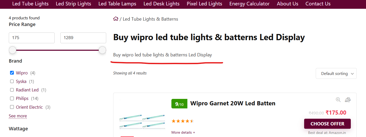This screenshot has height=137, width=366.
Task: Click the CHOOSE OFFER button
Action: 327,124
